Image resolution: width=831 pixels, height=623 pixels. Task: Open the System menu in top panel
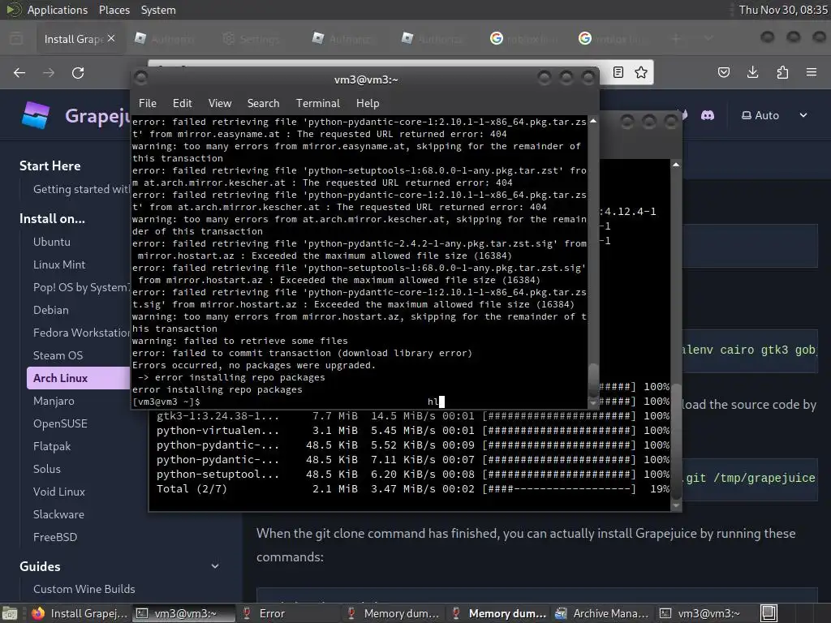(158, 10)
